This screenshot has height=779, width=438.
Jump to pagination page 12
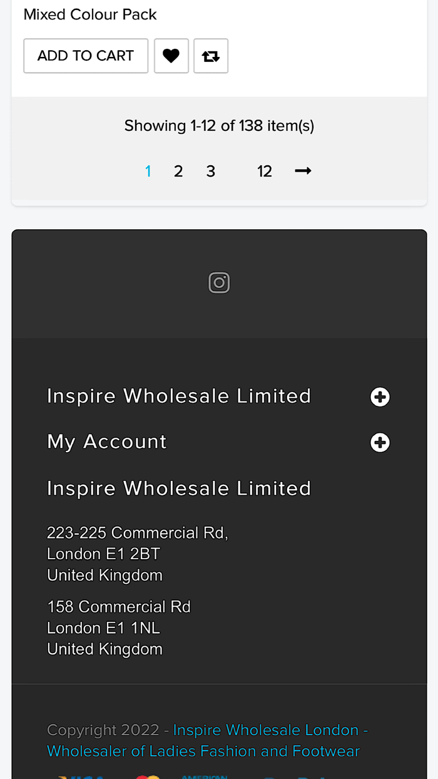pyautogui.click(x=265, y=170)
